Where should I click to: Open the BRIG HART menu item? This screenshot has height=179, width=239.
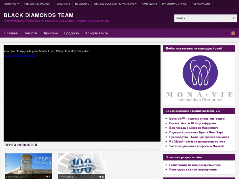63,4
